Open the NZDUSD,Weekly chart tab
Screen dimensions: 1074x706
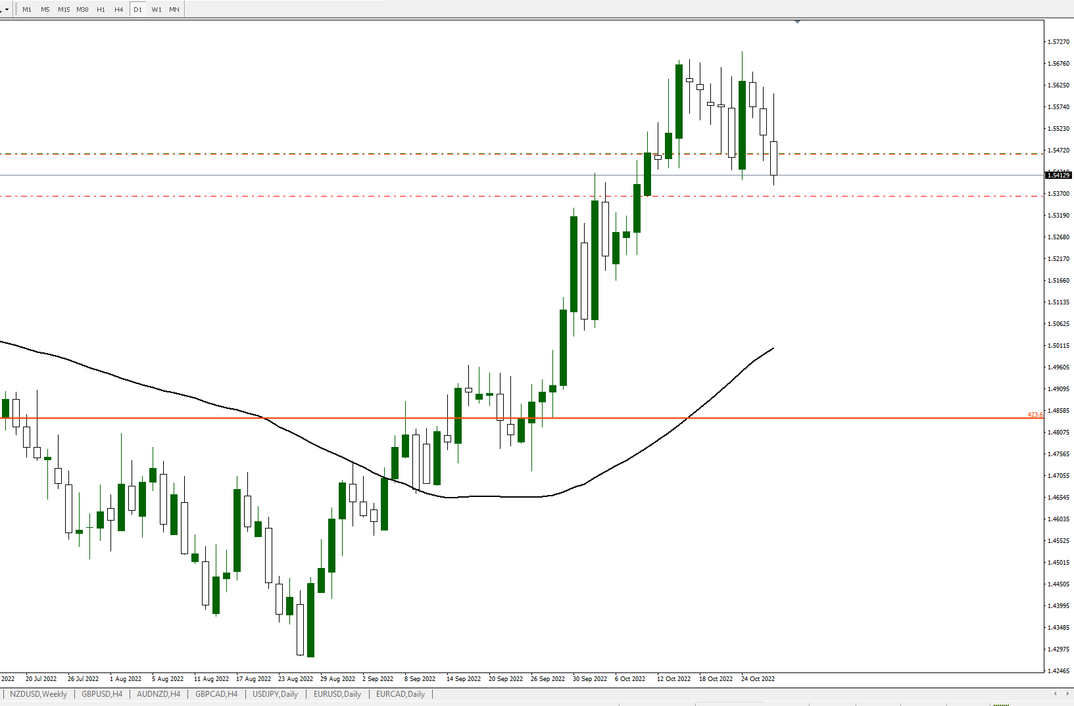pyautogui.click(x=38, y=694)
